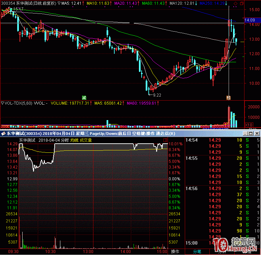Click the 10:30 time axis label

51,251
